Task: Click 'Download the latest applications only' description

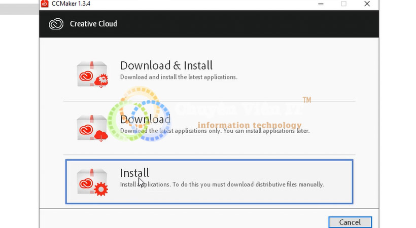Action: [215, 131]
